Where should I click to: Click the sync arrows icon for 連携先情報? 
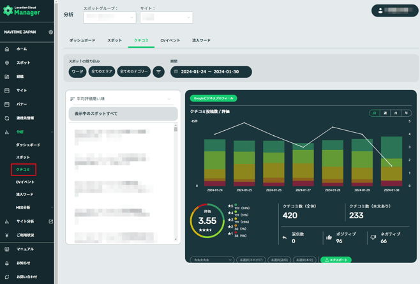[7, 118]
